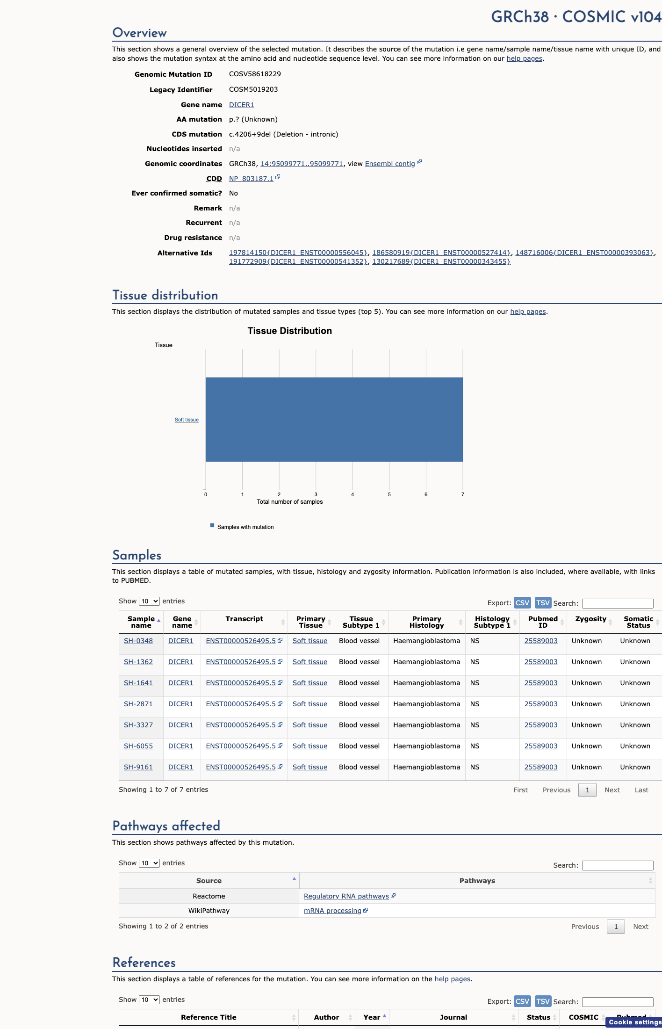Sort Samples table by Primary Histology

coord(426,622)
